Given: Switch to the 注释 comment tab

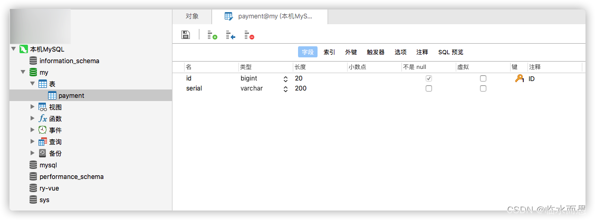Looking at the screenshot, I should (423, 52).
